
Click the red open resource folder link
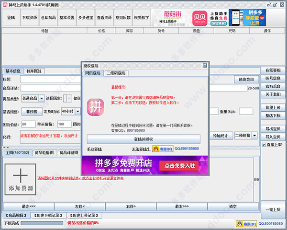coord(80,178)
